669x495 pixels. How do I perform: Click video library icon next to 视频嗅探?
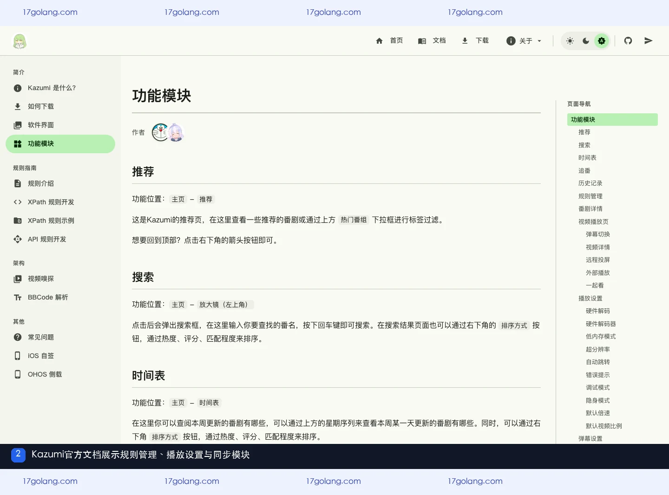[18, 279]
